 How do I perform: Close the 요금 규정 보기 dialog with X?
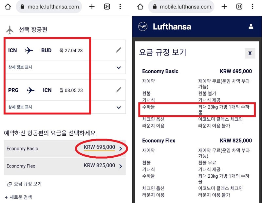point(250,53)
